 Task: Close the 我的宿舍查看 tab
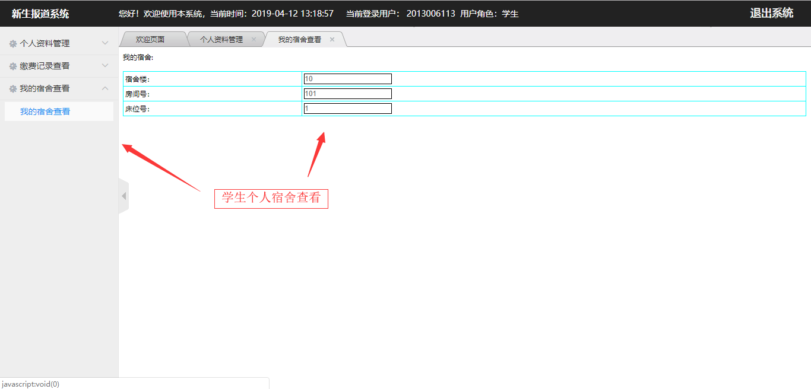332,39
